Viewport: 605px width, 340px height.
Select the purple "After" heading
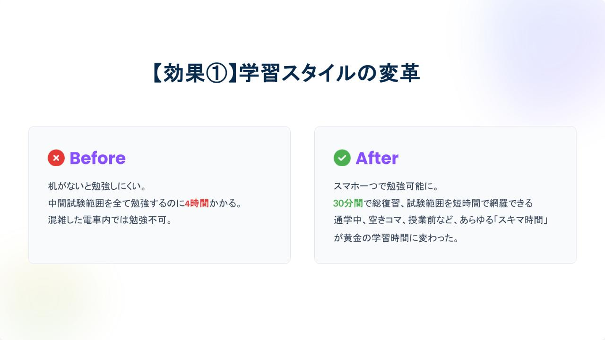tap(377, 158)
